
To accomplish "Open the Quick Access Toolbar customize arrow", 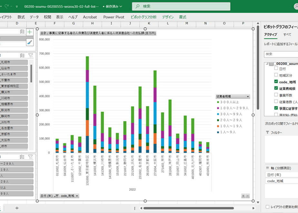I will (x=17, y=6).
